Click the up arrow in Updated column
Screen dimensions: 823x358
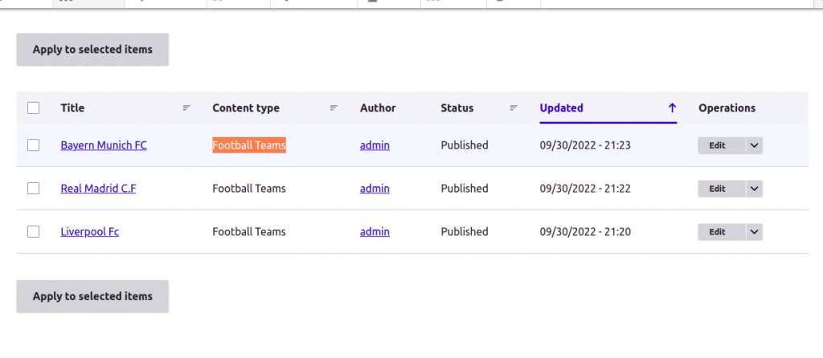point(672,108)
